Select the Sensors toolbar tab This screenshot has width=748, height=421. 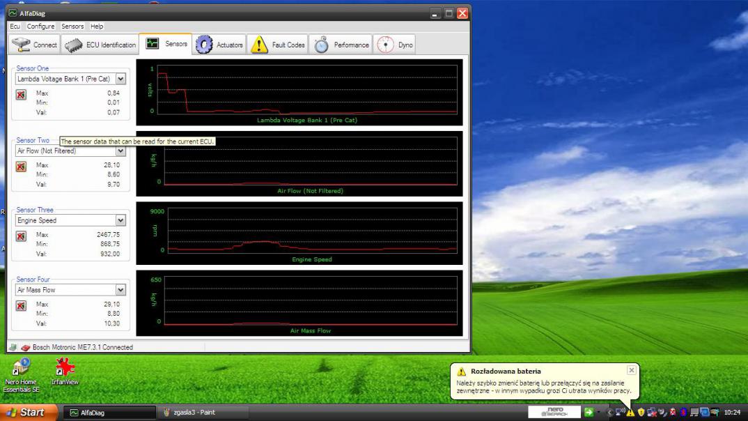166,44
